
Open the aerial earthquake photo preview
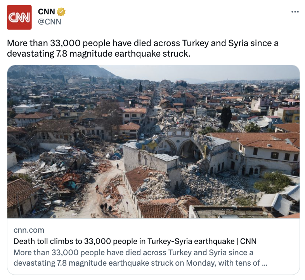154,142
